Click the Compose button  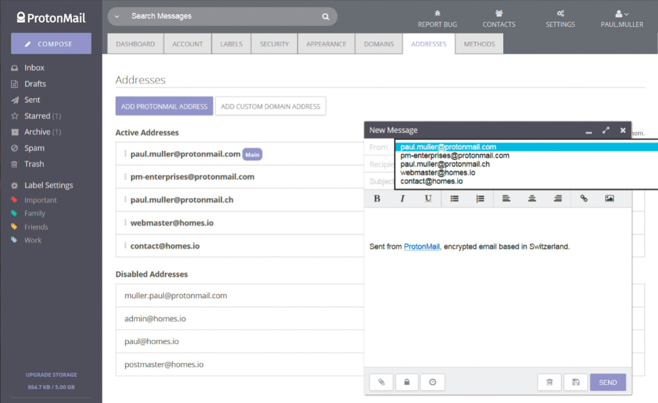tap(51, 44)
